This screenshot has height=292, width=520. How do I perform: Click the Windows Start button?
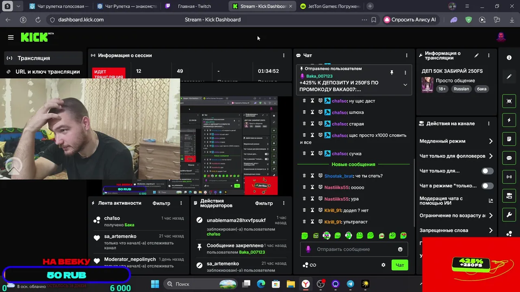tap(155, 284)
